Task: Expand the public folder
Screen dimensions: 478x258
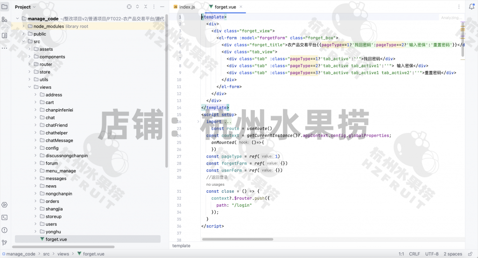Action: pyautogui.click(x=23, y=34)
